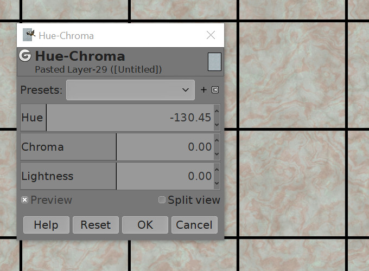Decrease Hue value with down arrow
This screenshot has width=369, height=271.
[217, 124]
